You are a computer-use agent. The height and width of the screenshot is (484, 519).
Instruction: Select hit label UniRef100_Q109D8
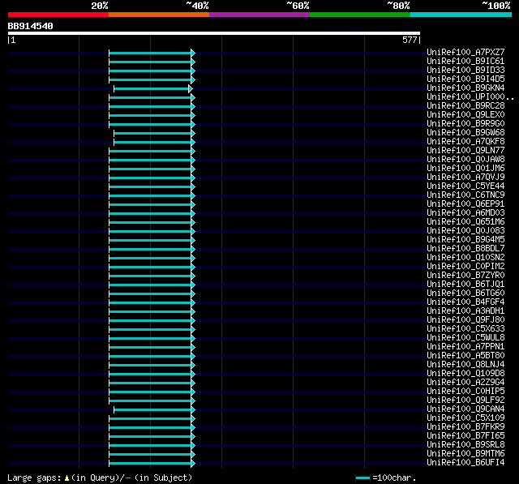pos(465,374)
